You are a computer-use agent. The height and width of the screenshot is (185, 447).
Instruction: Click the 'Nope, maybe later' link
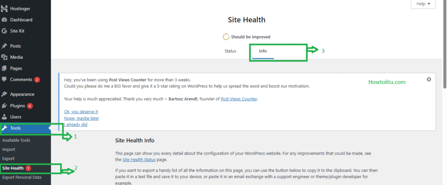click(x=81, y=118)
